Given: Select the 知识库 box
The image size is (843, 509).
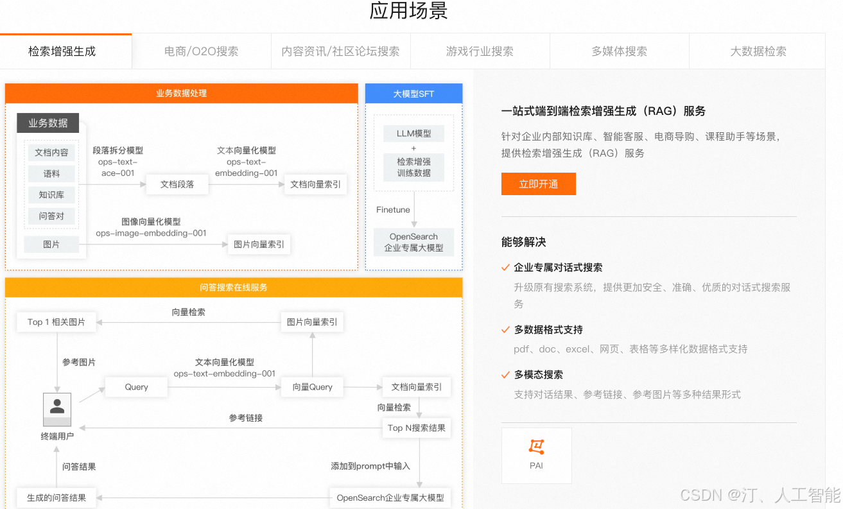Looking at the screenshot, I should [51, 195].
